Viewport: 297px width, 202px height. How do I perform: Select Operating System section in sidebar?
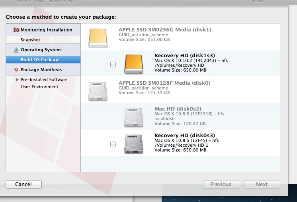[x=43, y=50]
